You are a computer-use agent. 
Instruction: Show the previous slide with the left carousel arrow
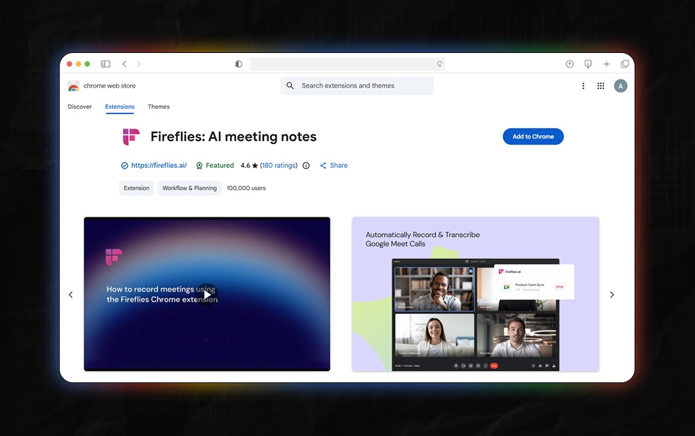tap(71, 295)
